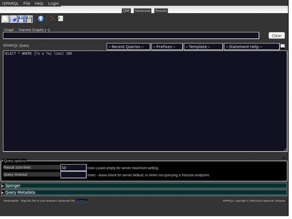Open the Save As dialog icon
This screenshot has height=219, width=292.
(x=29, y=19)
